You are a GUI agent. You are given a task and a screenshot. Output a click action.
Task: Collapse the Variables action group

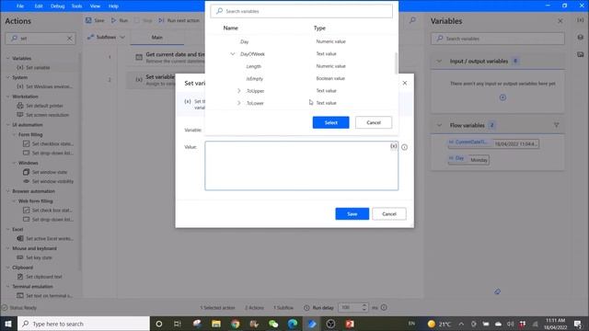click(8, 58)
